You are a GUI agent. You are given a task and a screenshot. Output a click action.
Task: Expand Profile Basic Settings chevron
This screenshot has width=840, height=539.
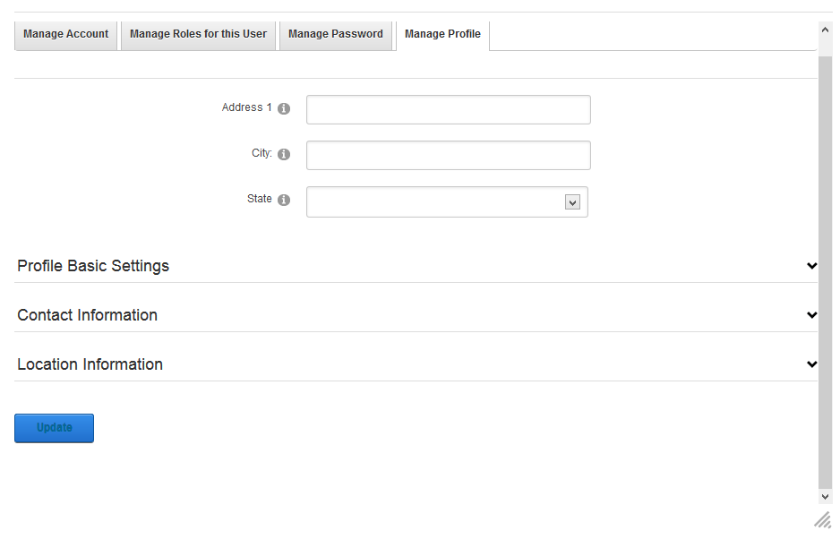click(811, 266)
